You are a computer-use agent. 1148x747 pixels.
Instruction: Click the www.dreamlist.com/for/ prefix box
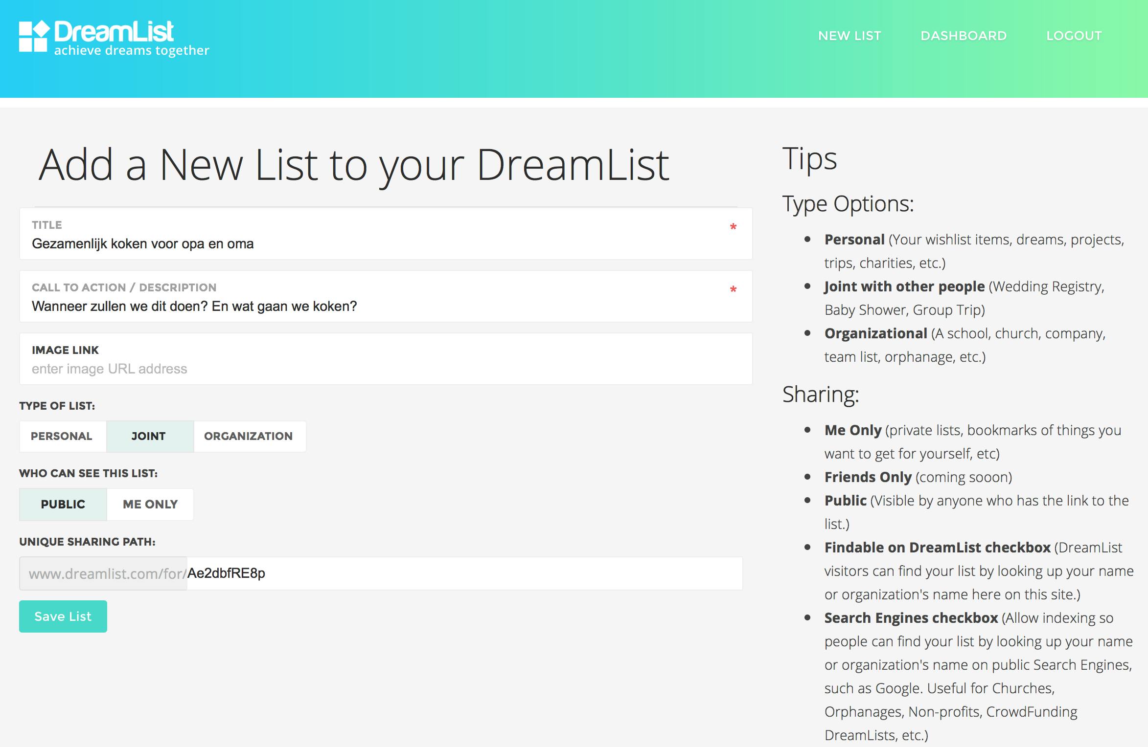(104, 573)
